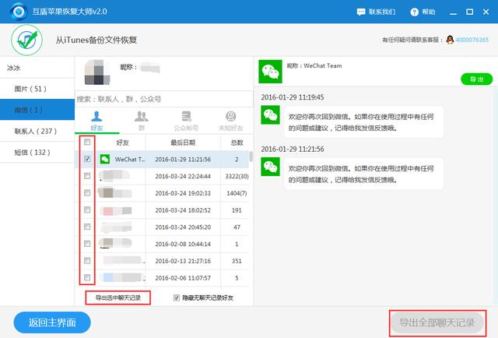This screenshot has height=338, width=498.
Task: Toggle the select-all checkbox in table header
Action: [x=87, y=142]
